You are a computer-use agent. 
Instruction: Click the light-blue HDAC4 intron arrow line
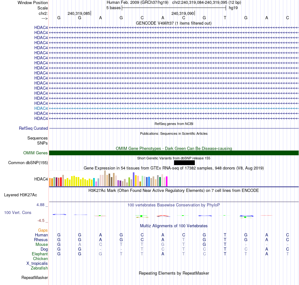tap(174, 109)
